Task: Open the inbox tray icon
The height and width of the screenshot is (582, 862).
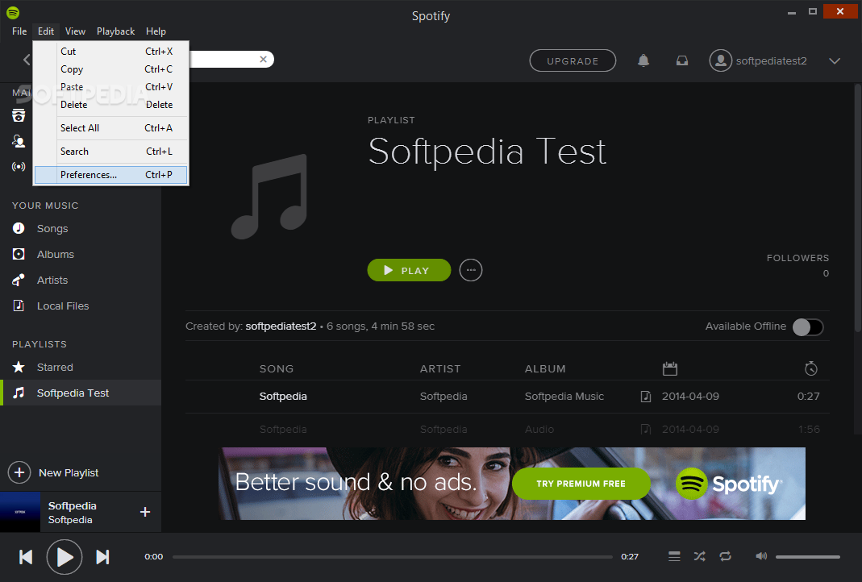Action: 681,60
